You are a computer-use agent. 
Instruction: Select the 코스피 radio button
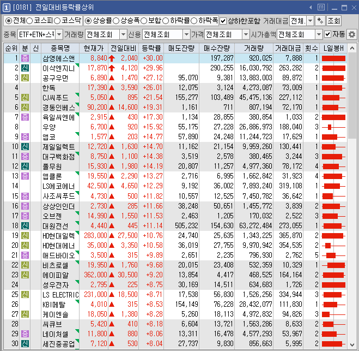[x=29, y=21]
